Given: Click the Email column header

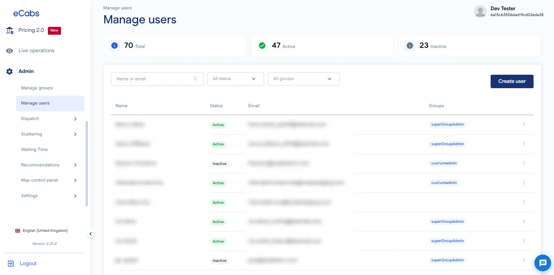Looking at the screenshot, I should click(x=254, y=106).
